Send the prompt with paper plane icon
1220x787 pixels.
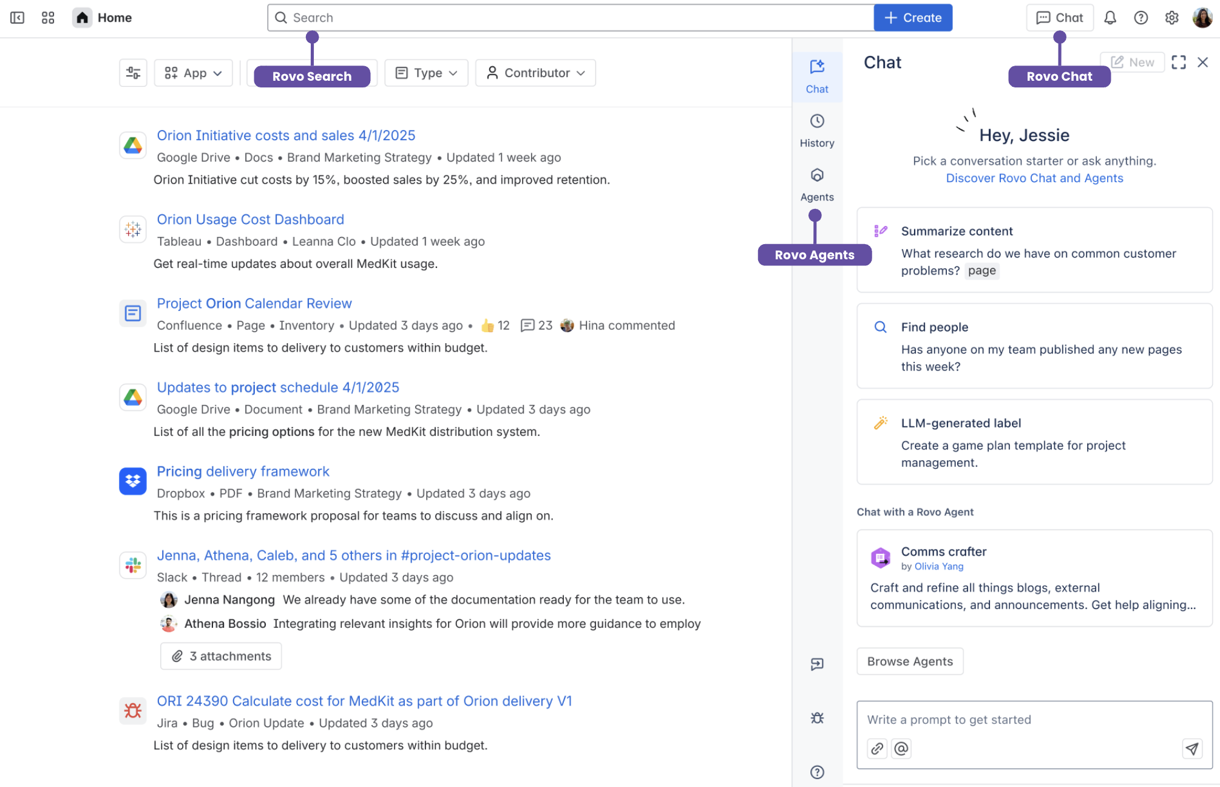(x=1192, y=749)
